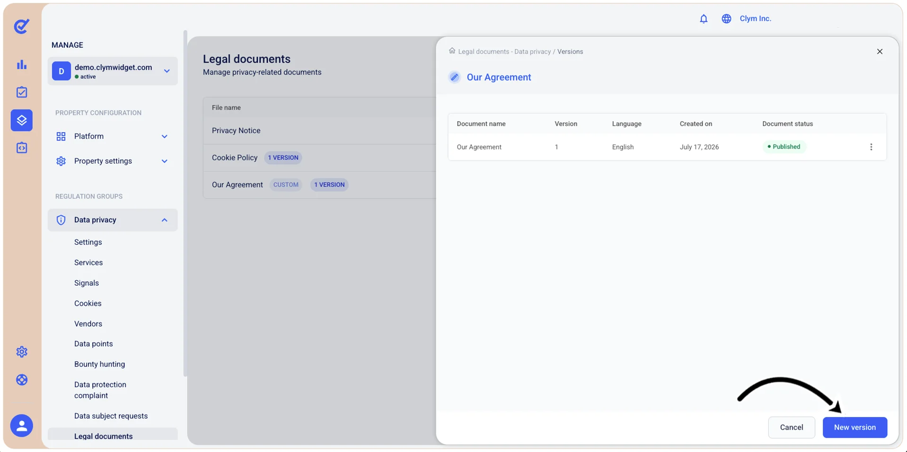
Task: Open the three-dot menu for Our Agreement row
Action: (871, 147)
